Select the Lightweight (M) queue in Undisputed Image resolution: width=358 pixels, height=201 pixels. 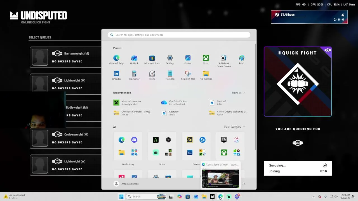tap(66, 84)
